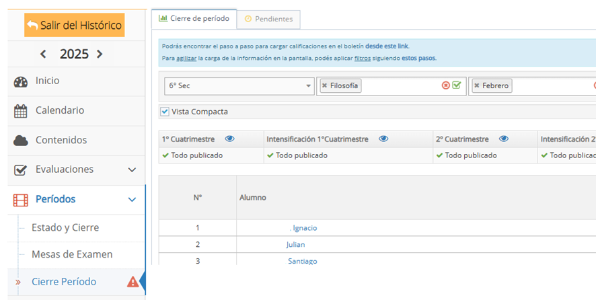The height and width of the screenshot is (300, 596).
Task: Click the red warning triangle icon
Action: [133, 282]
